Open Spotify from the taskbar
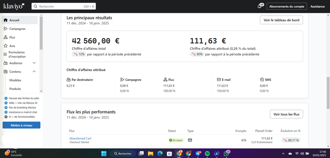Image resolution: width=330 pixels, height=158 pixels. click(x=207, y=154)
